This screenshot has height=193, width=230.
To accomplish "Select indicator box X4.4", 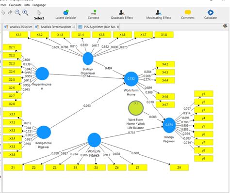I will pyautogui.click(x=165, y=80).
